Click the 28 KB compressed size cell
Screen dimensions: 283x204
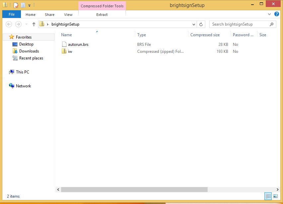pos(223,45)
